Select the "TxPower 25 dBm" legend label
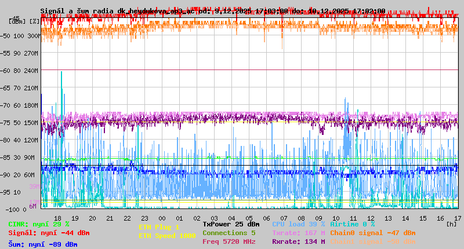Viewport: 464px width, 249px height. tap(231, 224)
